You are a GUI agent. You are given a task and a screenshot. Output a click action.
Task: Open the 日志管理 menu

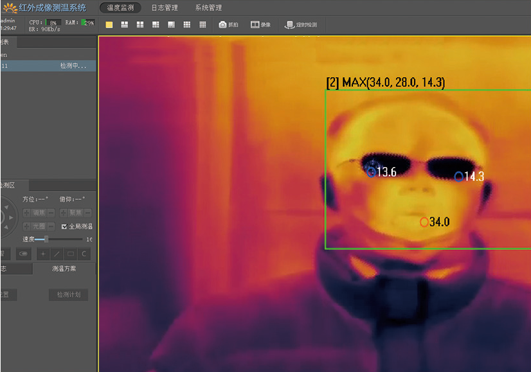(x=165, y=8)
